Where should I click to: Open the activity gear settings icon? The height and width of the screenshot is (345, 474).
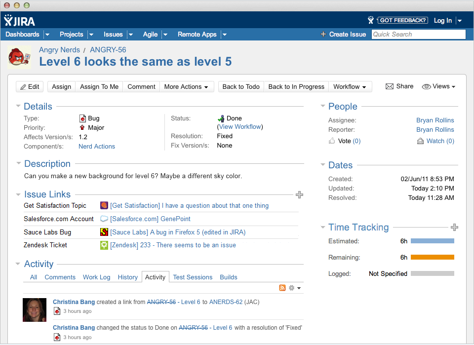[292, 288]
